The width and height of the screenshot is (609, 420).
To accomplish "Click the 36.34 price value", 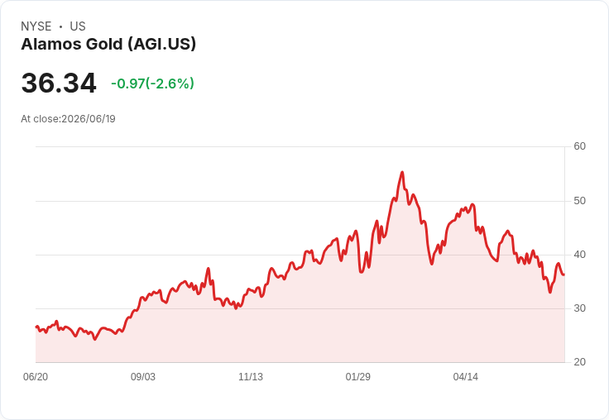I will [x=59, y=83].
